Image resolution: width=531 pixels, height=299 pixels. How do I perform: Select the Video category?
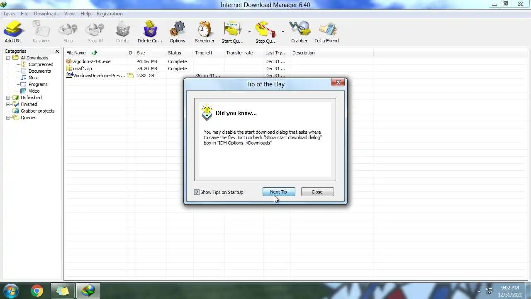point(34,91)
